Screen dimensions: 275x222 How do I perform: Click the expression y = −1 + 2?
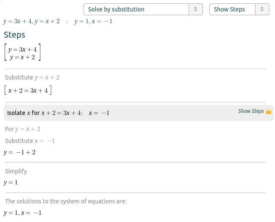[x=20, y=152]
